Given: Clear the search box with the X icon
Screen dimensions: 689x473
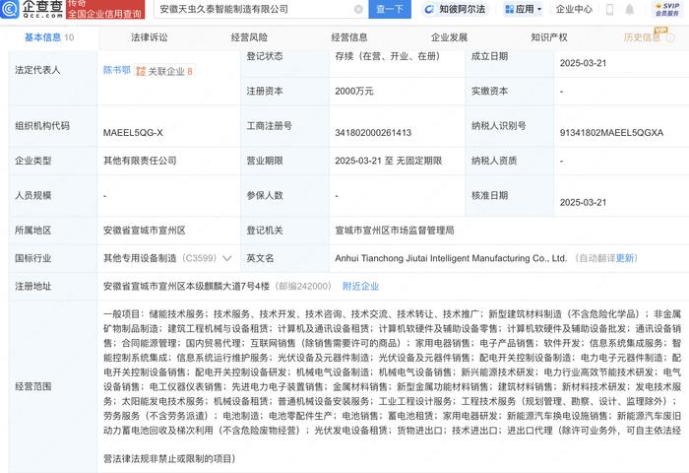Looking at the screenshot, I should [358, 9].
